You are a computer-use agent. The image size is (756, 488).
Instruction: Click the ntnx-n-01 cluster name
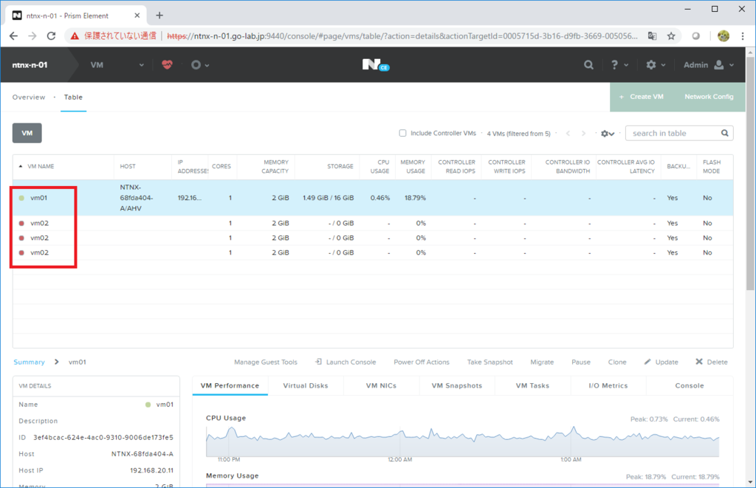tap(30, 65)
